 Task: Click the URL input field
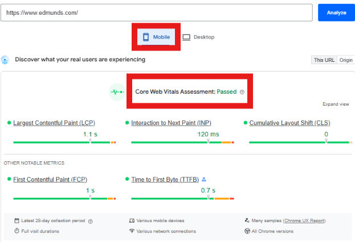click(156, 12)
